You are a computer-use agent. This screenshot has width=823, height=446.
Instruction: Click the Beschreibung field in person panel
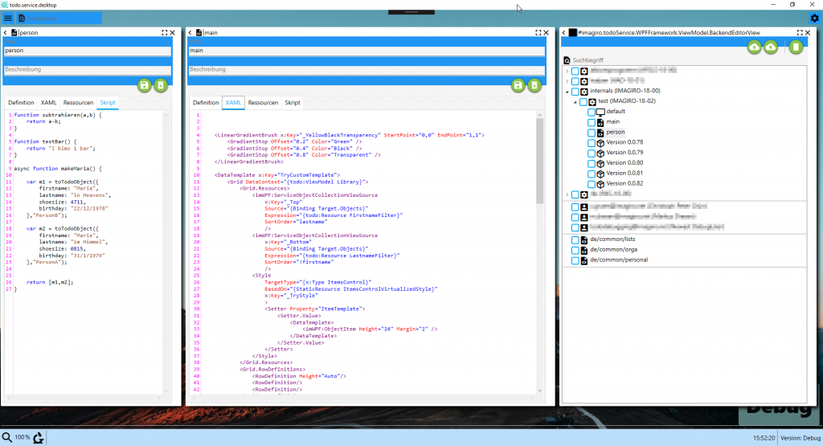(88, 70)
